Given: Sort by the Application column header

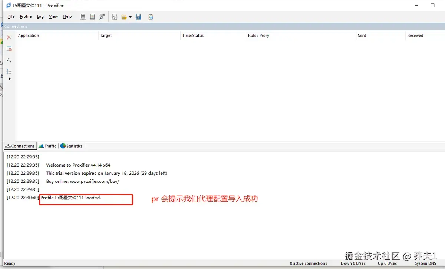Looking at the screenshot, I should 57,36.
